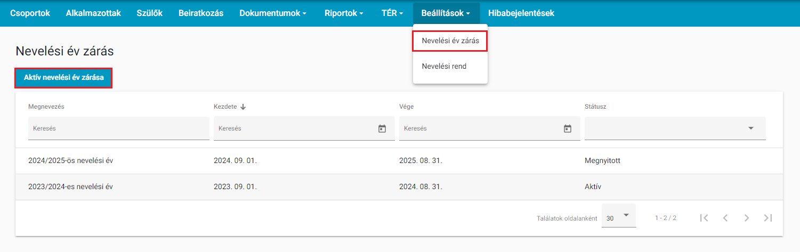Choose the Nevelési év zárás menu entry
The image size is (800, 252).
point(450,40)
